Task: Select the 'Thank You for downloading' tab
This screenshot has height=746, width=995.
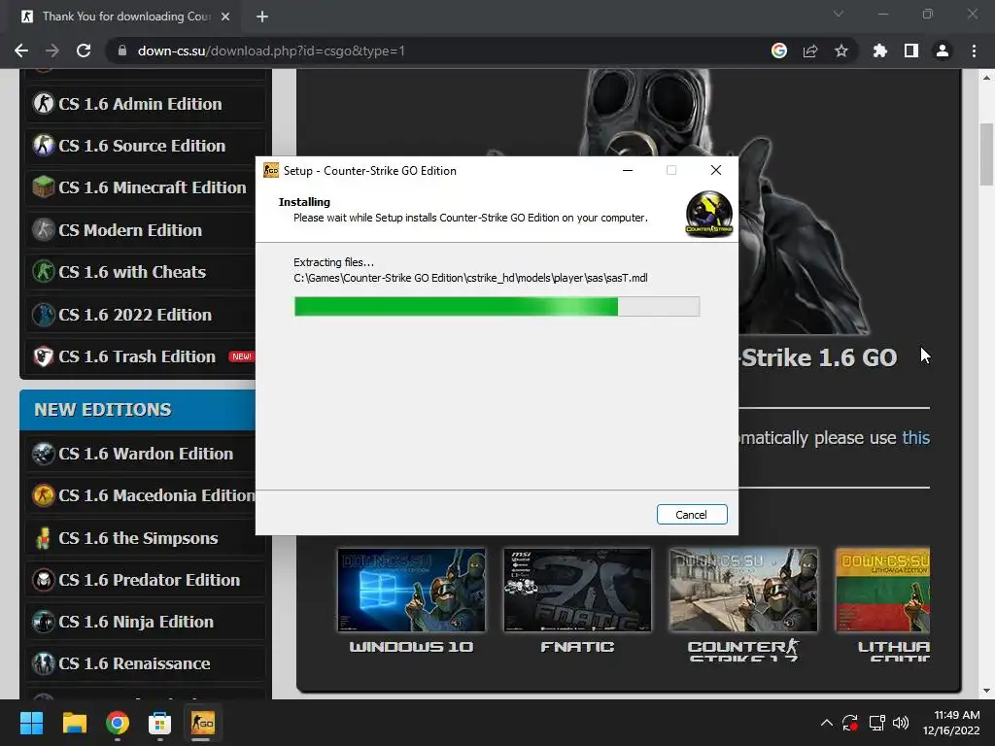Action: [125, 17]
